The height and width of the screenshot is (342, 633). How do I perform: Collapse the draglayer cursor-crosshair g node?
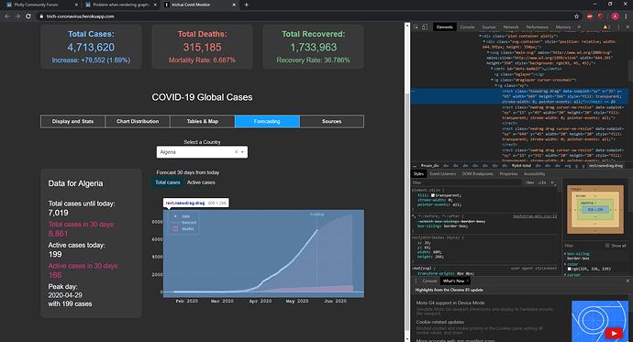[492, 80]
